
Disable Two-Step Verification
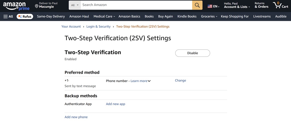tap(192, 53)
